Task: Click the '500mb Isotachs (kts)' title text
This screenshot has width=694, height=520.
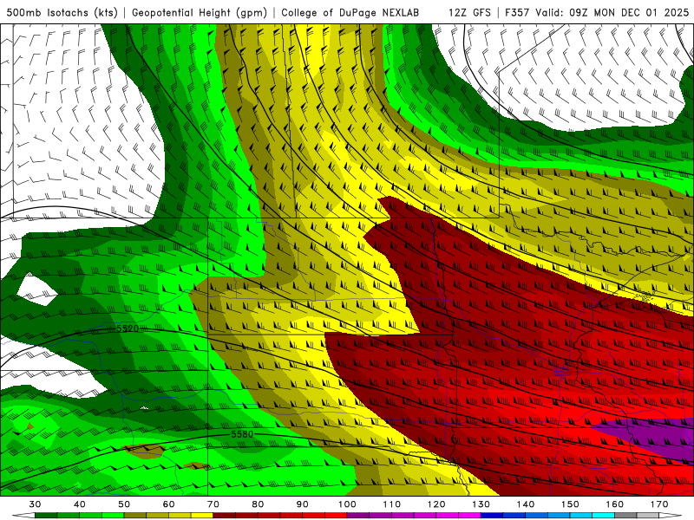Action: (x=62, y=12)
